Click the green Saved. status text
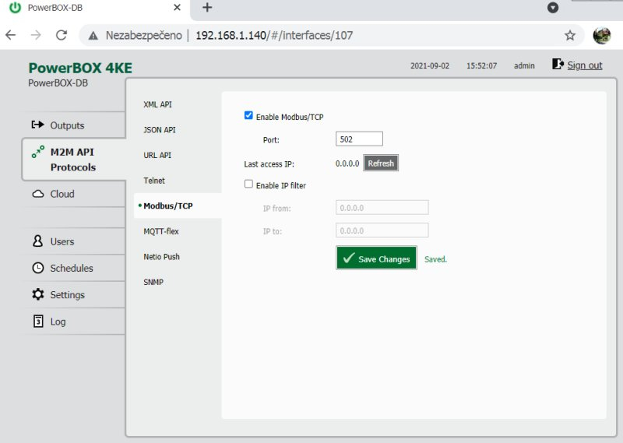 point(435,259)
